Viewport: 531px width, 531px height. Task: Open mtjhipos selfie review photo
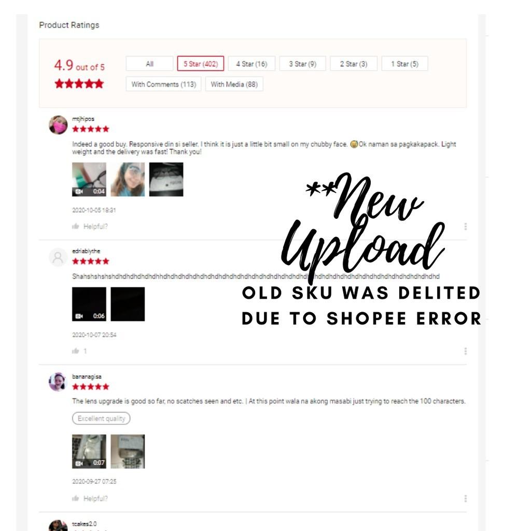[128, 179]
